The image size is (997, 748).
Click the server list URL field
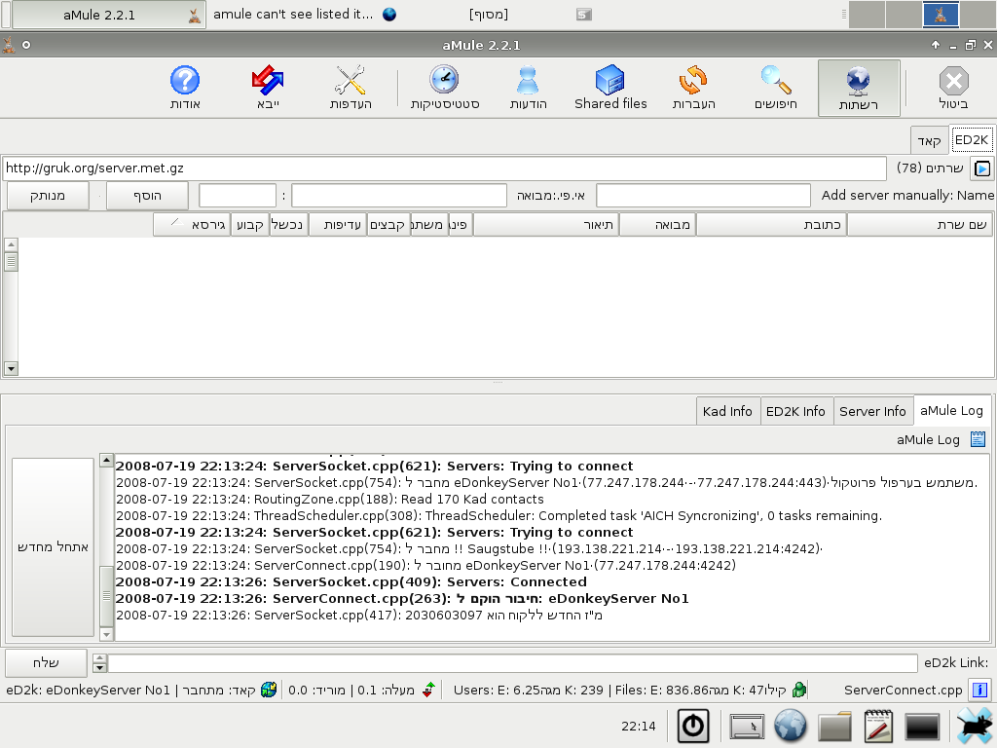point(444,168)
